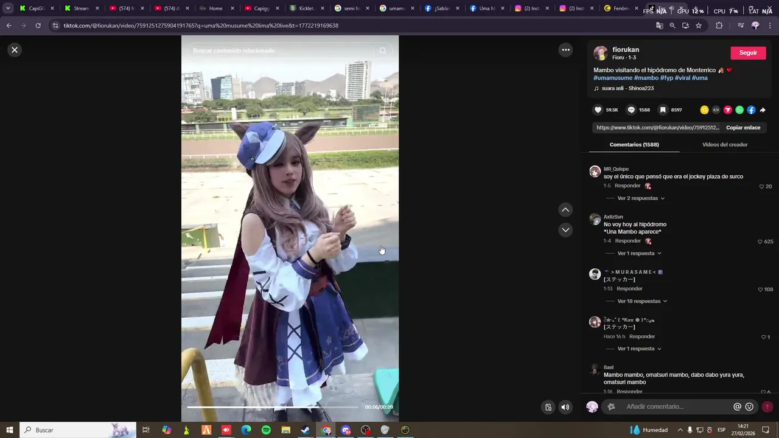
Task: Open fiorukan username link
Action: 626,50
